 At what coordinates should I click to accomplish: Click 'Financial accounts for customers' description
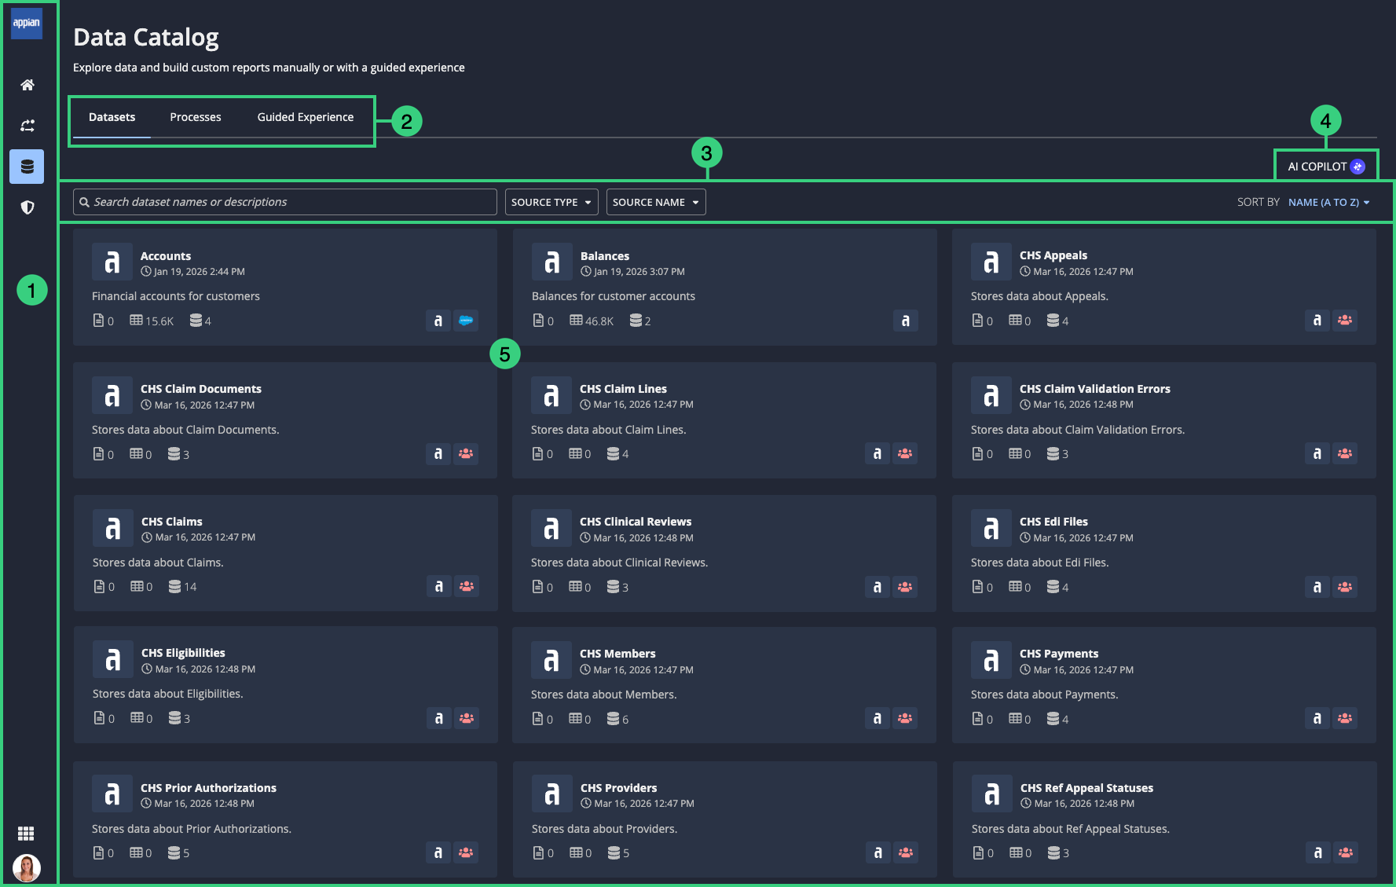tap(176, 296)
